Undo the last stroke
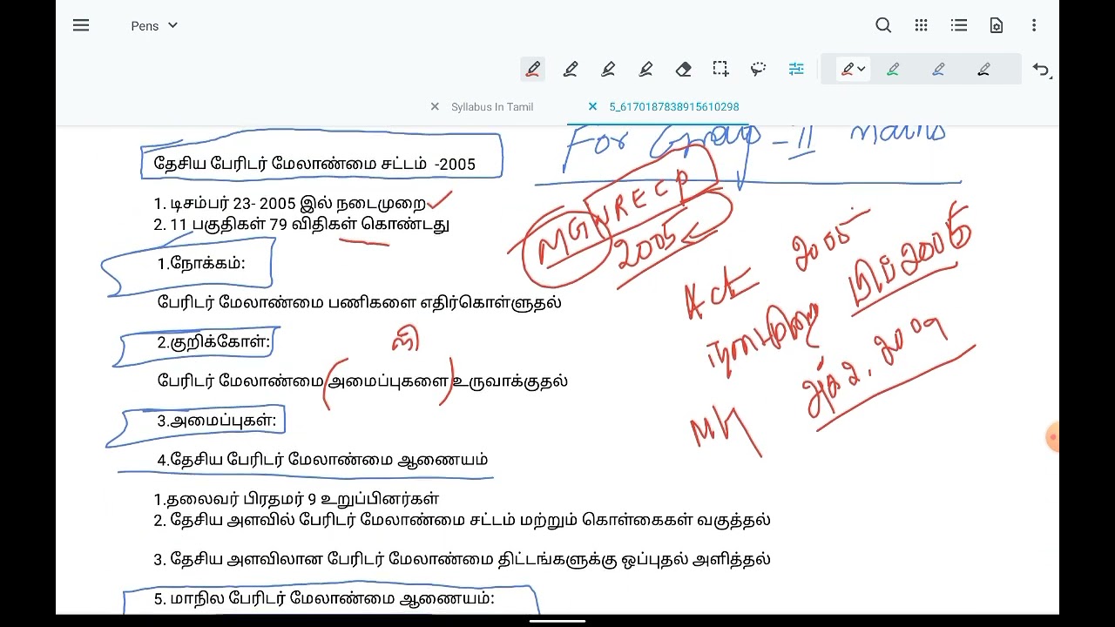The image size is (1115, 627). [x=1041, y=69]
